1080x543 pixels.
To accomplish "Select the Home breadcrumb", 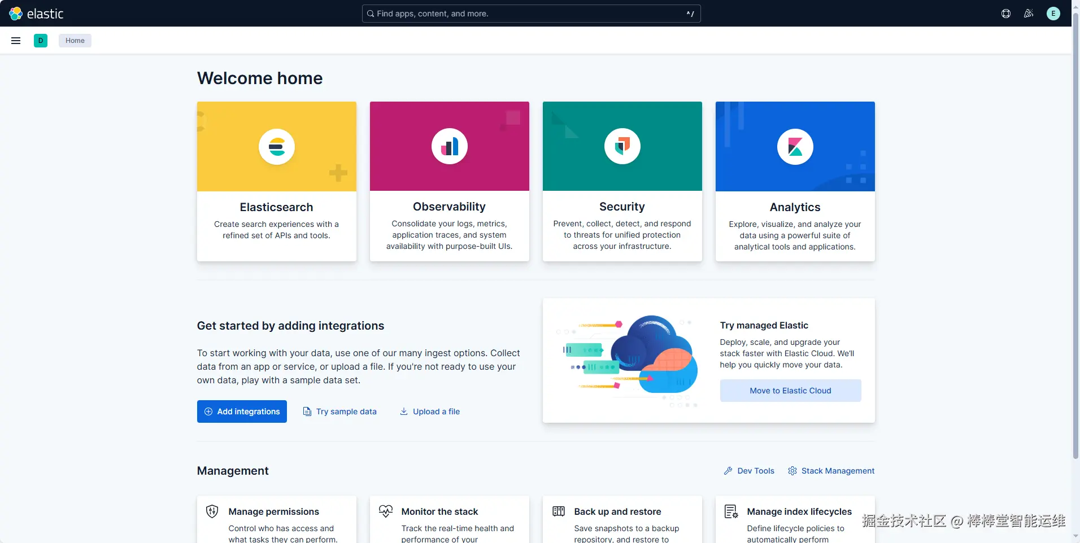I will (75, 41).
